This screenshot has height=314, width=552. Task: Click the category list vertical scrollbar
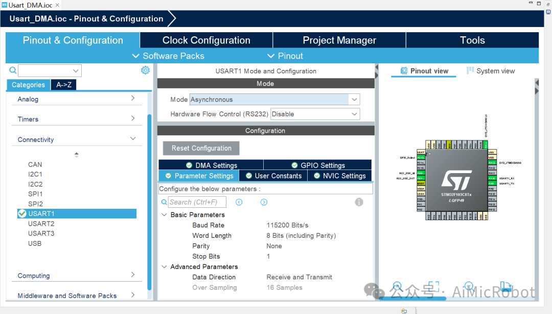(x=149, y=202)
